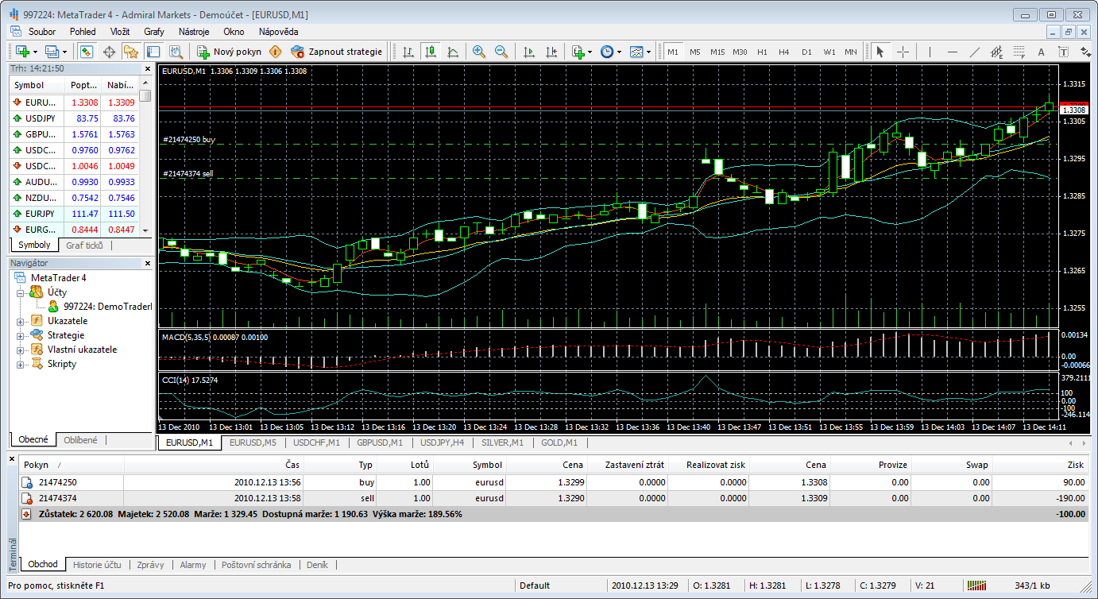Click the zoom out magnifier icon
Screen dimensions: 1098x599
(x=501, y=52)
